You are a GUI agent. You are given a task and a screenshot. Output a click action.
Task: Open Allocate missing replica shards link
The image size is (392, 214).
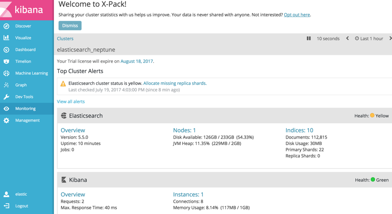tap(174, 83)
